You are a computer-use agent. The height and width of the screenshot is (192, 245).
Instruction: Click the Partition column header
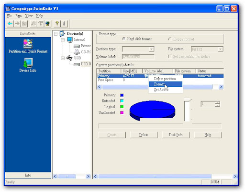109,71
